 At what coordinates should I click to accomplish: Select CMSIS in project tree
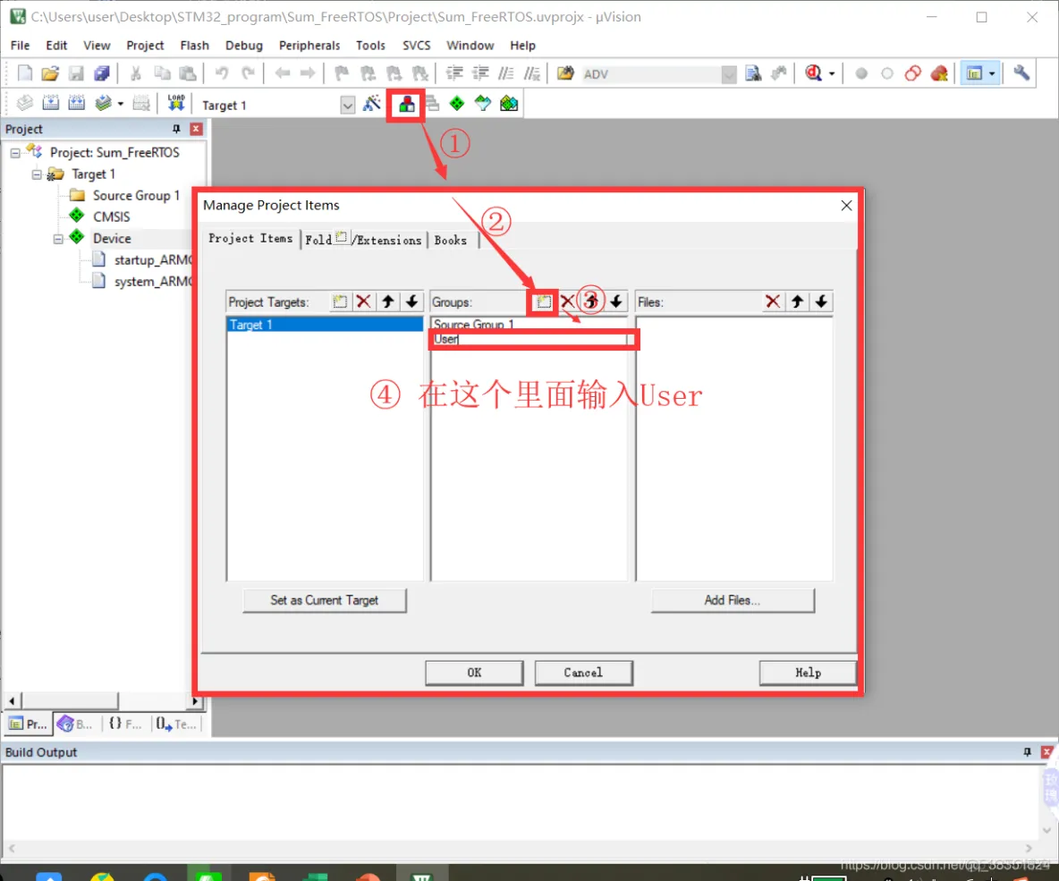coord(112,216)
